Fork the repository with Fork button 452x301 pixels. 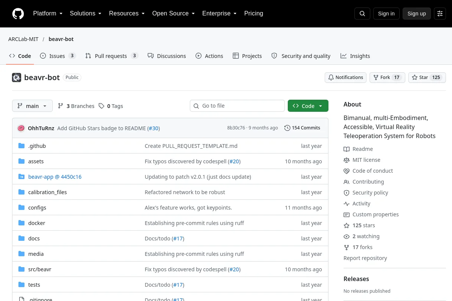pyautogui.click(x=387, y=78)
